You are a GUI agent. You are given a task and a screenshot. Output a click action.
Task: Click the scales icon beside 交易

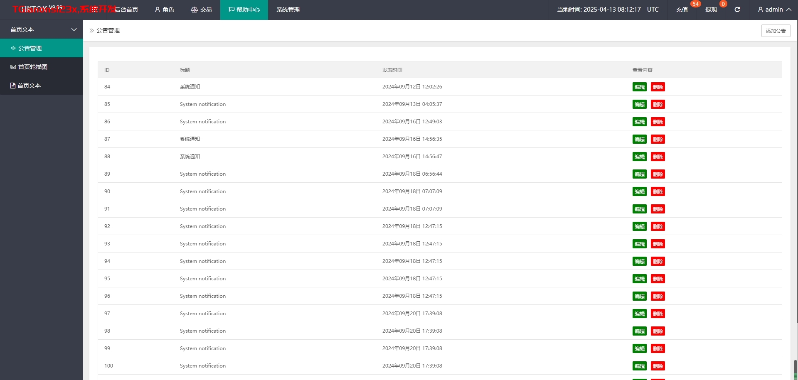point(194,10)
